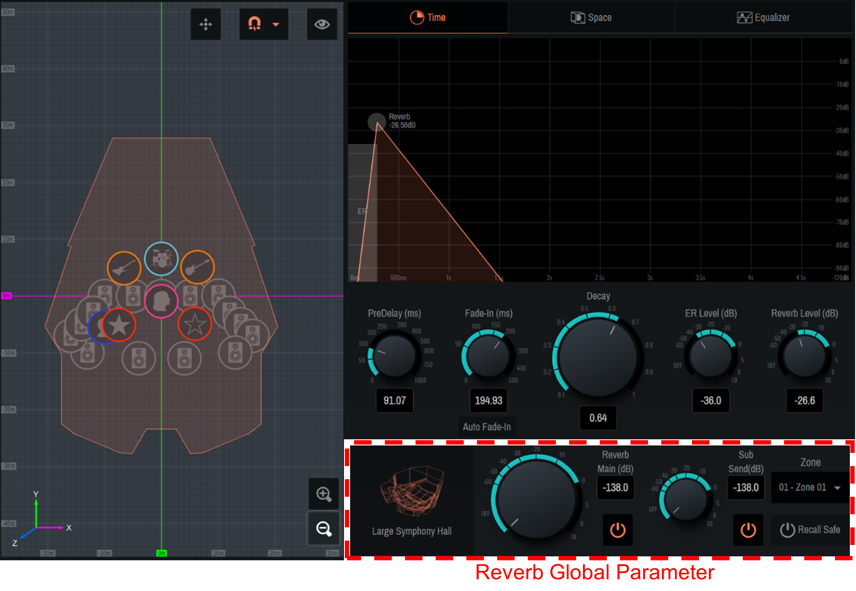The height and width of the screenshot is (591, 856).
Task: Switch to the Space tab
Action: pos(591,18)
